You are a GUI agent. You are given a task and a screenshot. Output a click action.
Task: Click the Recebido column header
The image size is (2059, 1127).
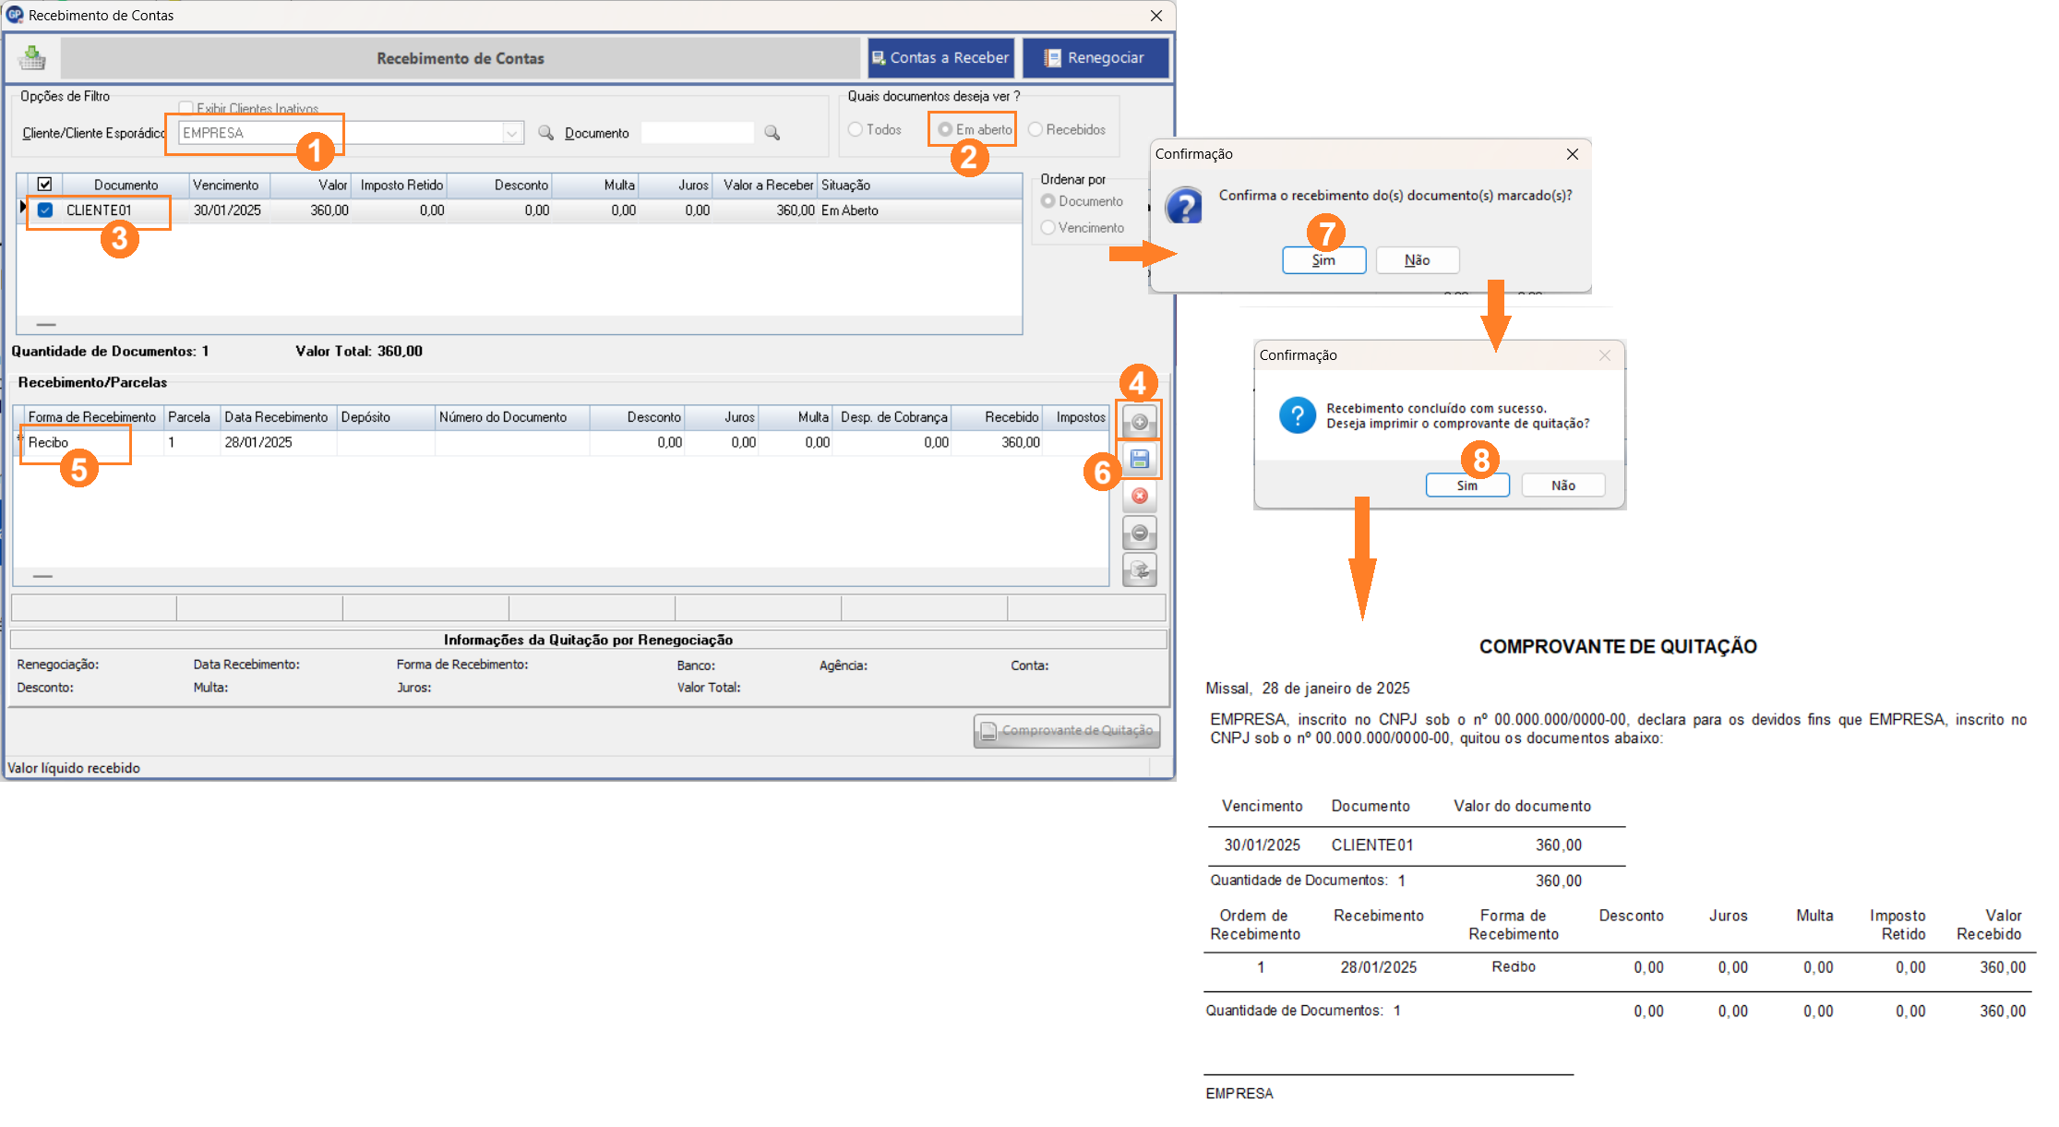[998, 417]
